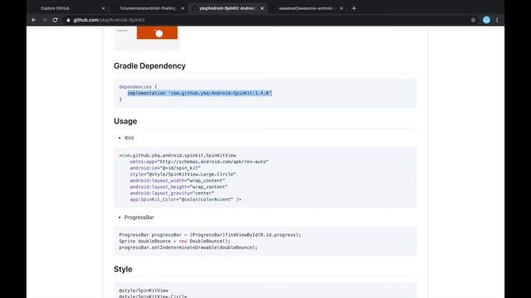This screenshot has height=298, width=531.
Task: Open the Chrome profile avatar
Action: coord(486,20)
